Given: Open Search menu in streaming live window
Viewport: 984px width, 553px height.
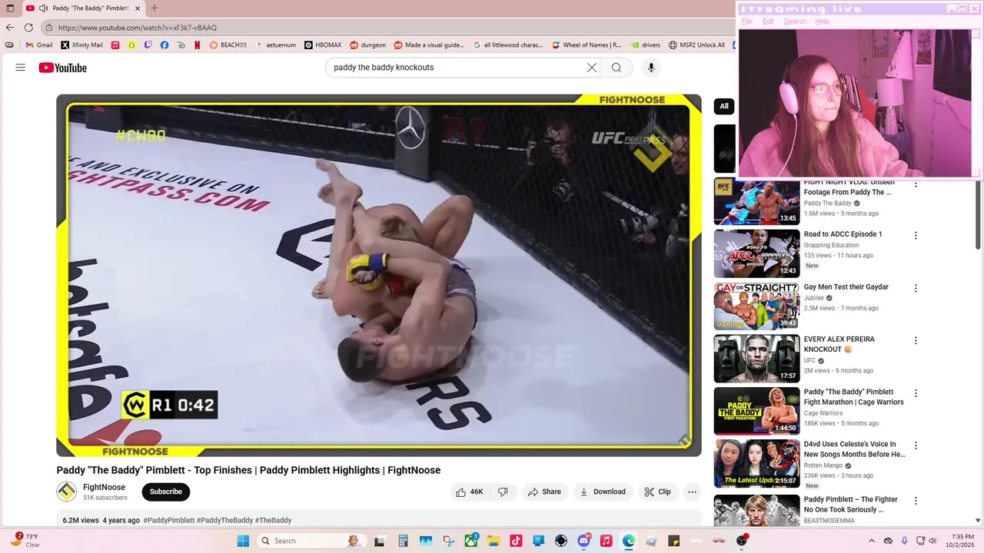Looking at the screenshot, I should click(795, 22).
